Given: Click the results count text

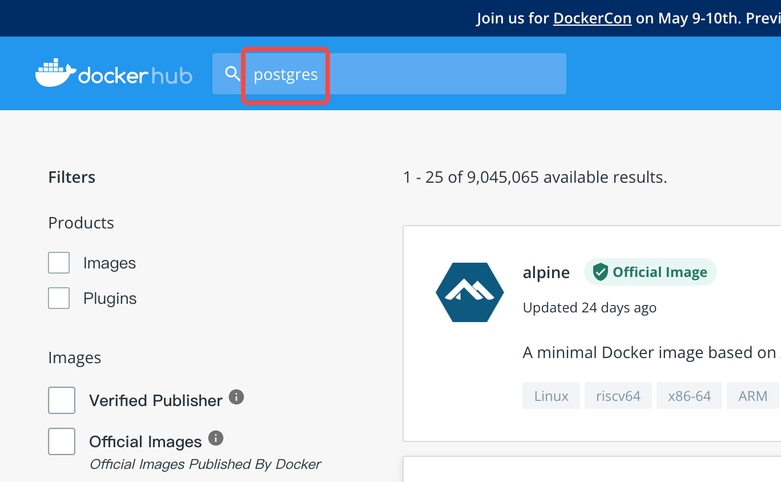Looking at the screenshot, I should pyautogui.click(x=535, y=178).
